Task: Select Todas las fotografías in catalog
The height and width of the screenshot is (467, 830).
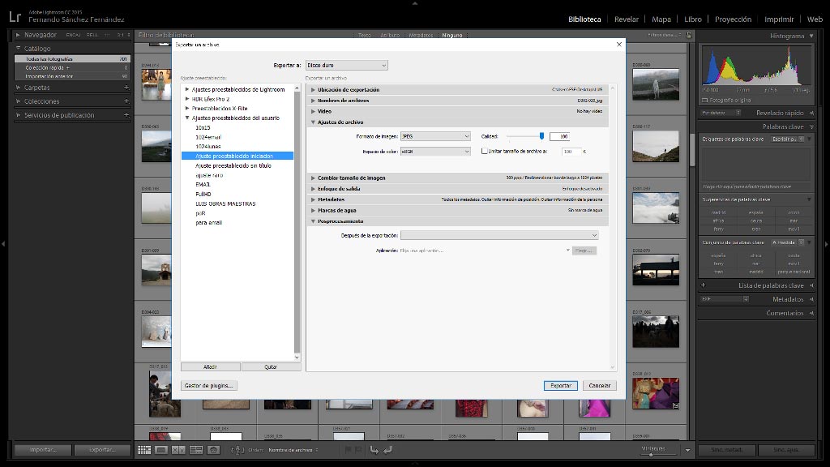Action: 72,59
